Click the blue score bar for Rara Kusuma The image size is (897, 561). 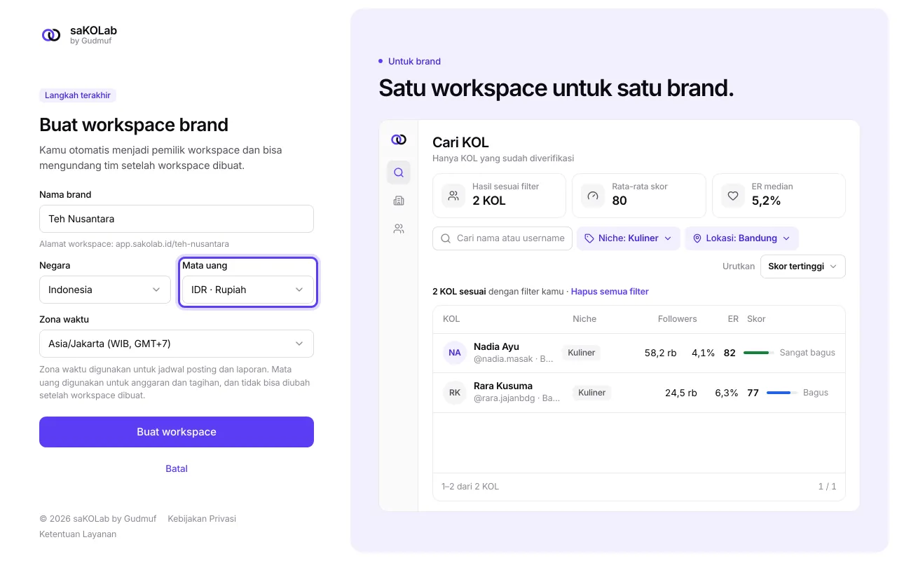click(782, 393)
